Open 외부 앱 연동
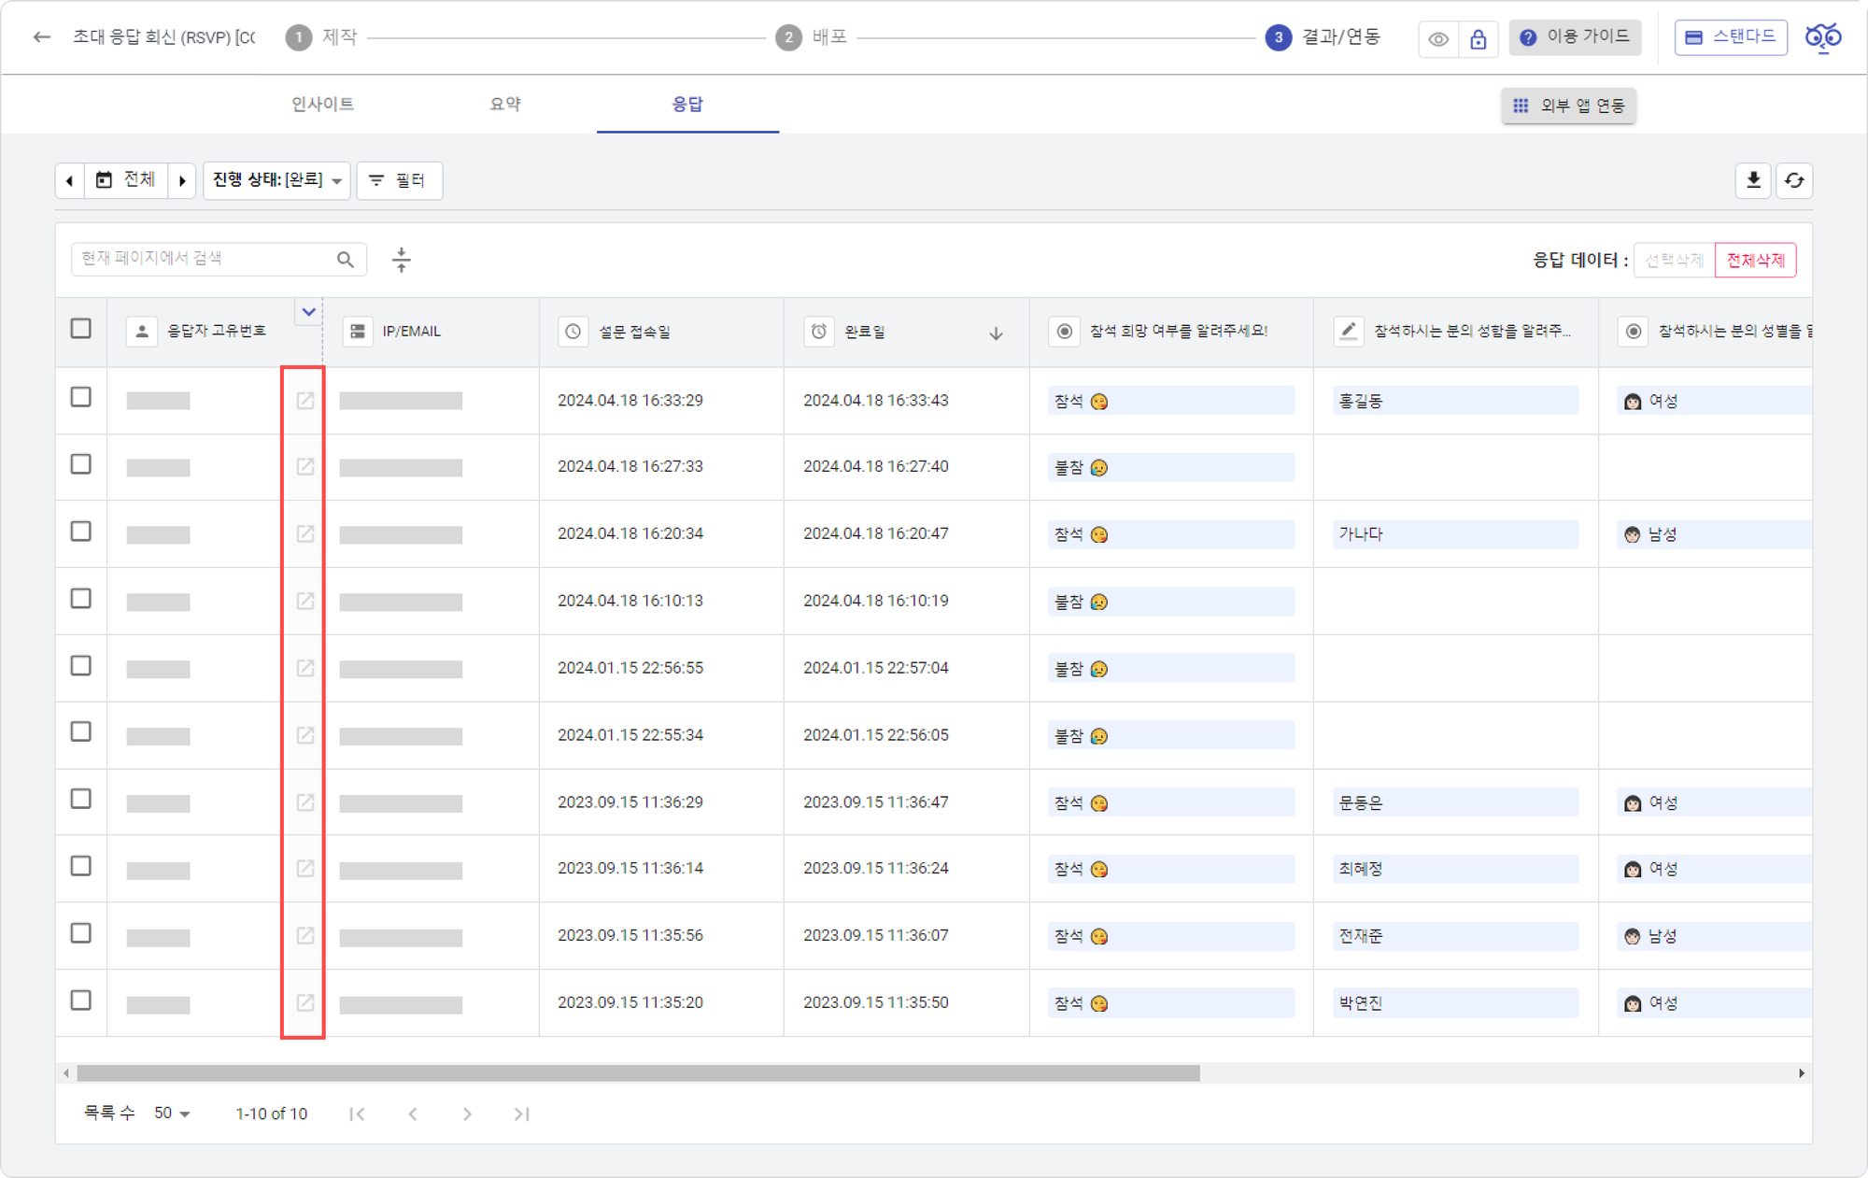This screenshot has width=1868, height=1178. tap(1569, 106)
